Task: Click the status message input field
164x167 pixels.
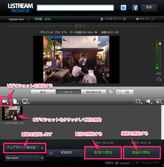Action: (x=75, y=8)
